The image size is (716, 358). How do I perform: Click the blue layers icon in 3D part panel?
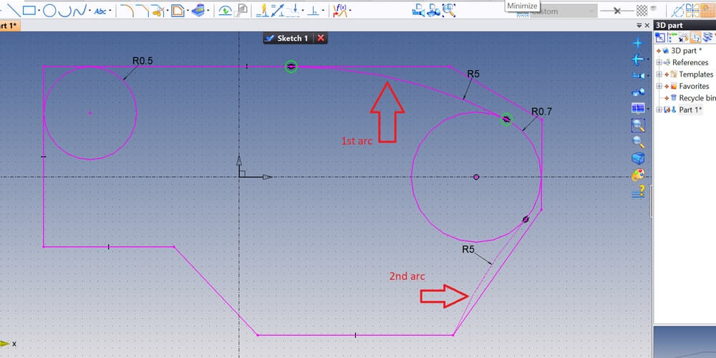708,37
